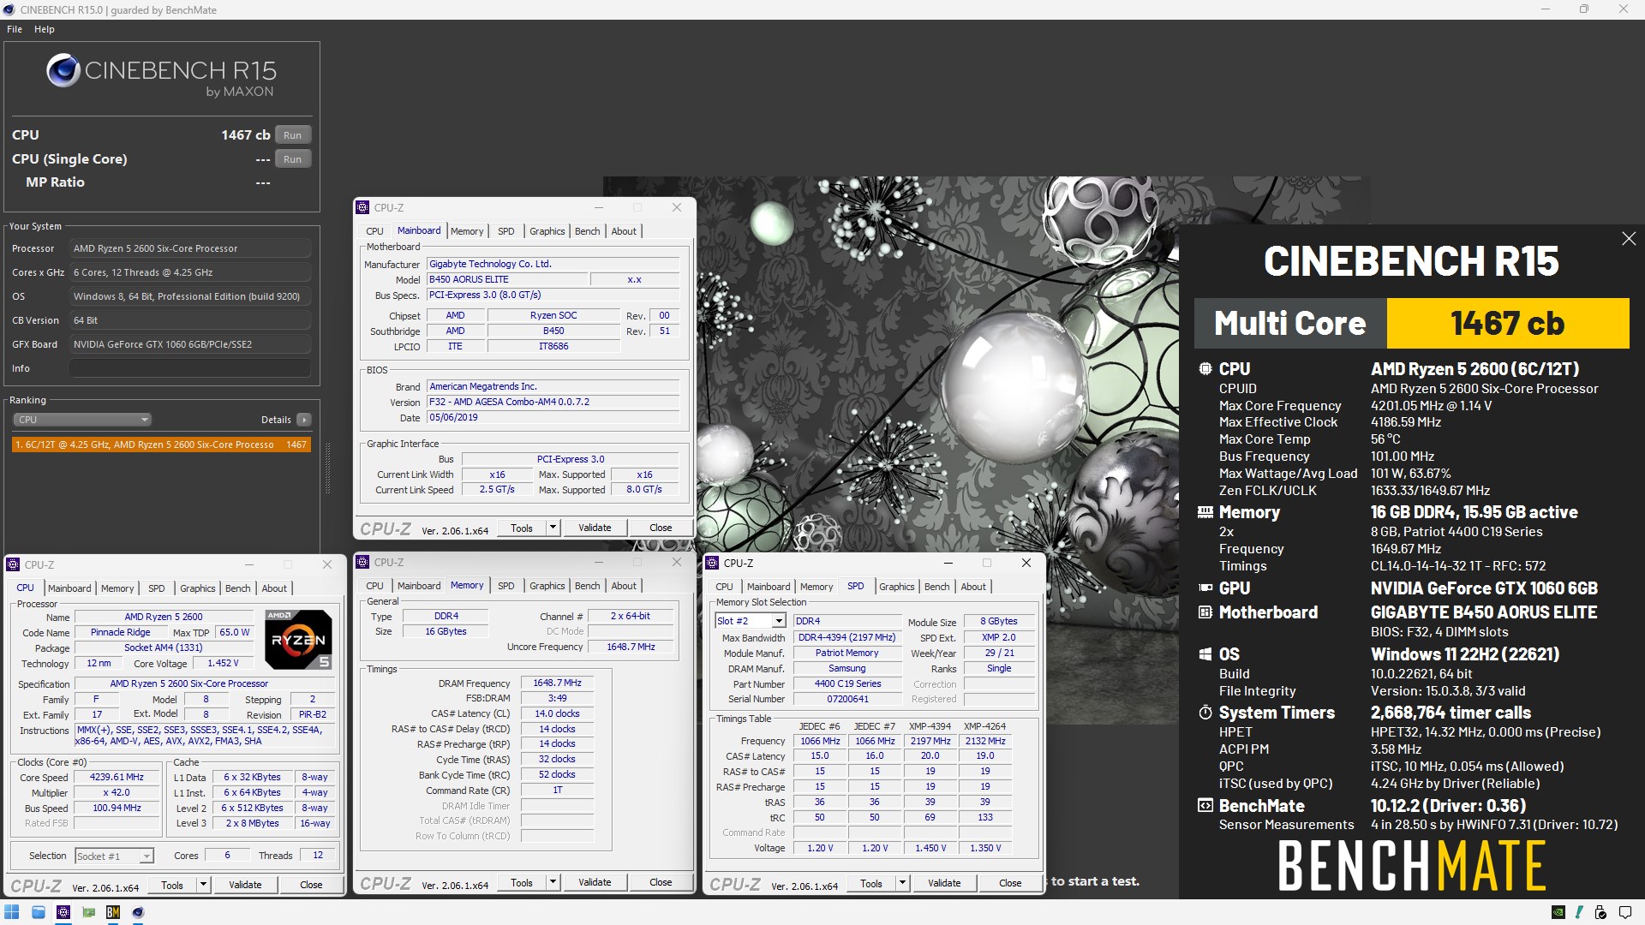The width and height of the screenshot is (1645, 925).
Task: Click DRAM Frequency value 1648.7 MHz
Action: click(x=557, y=683)
